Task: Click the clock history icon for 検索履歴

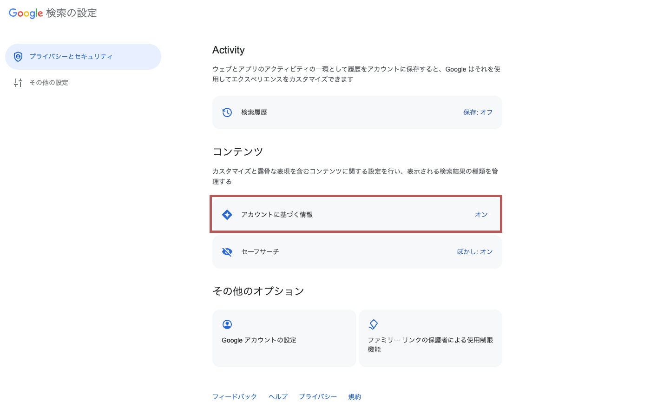Action: (227, 112)
